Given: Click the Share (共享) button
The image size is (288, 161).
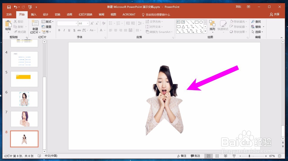Looking at the screenshot, I should pos(274,14).
